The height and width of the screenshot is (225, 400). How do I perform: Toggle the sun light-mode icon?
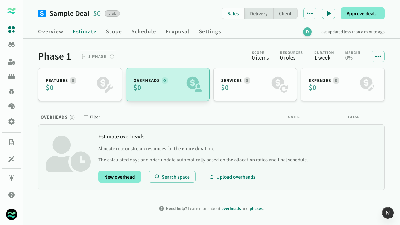click(x=12, y=178)
